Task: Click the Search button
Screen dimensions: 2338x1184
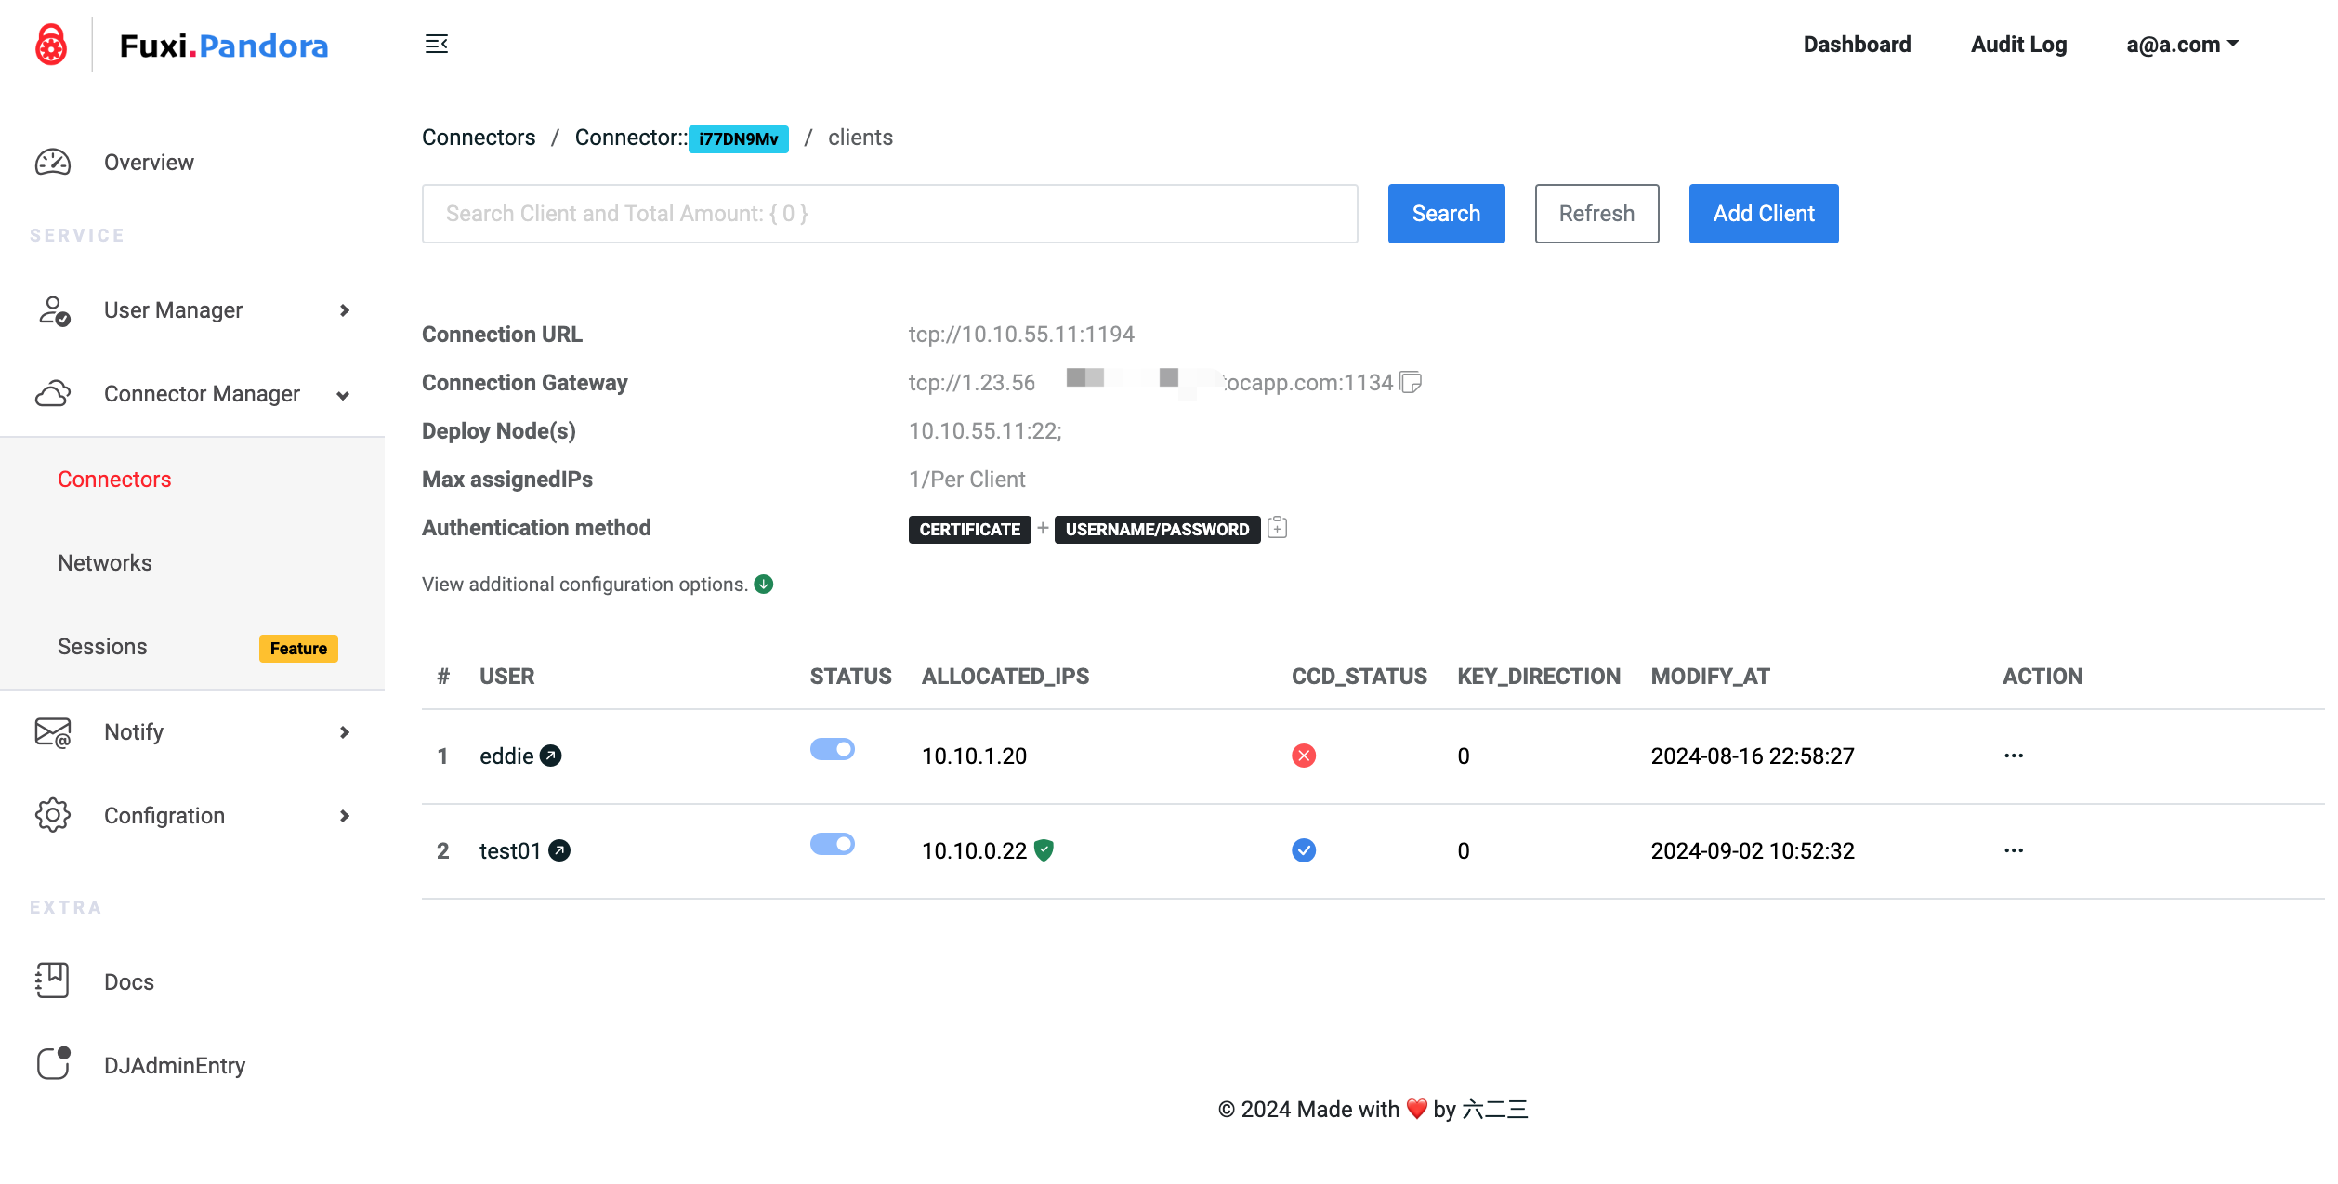Action: pos(1446,214)
